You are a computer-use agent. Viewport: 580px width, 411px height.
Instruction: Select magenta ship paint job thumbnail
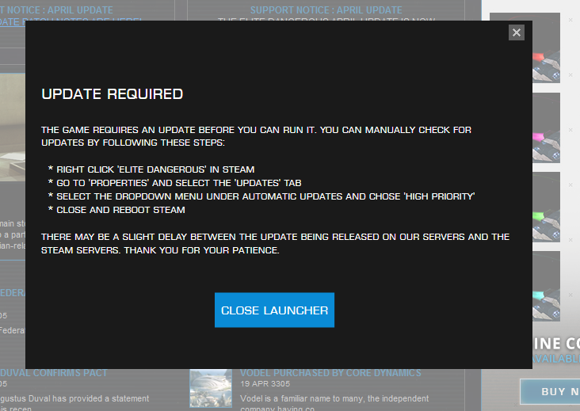[x=547, y=127]
